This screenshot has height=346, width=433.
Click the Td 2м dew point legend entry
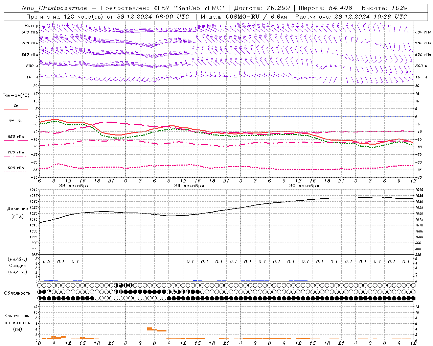tap(16, 121)
